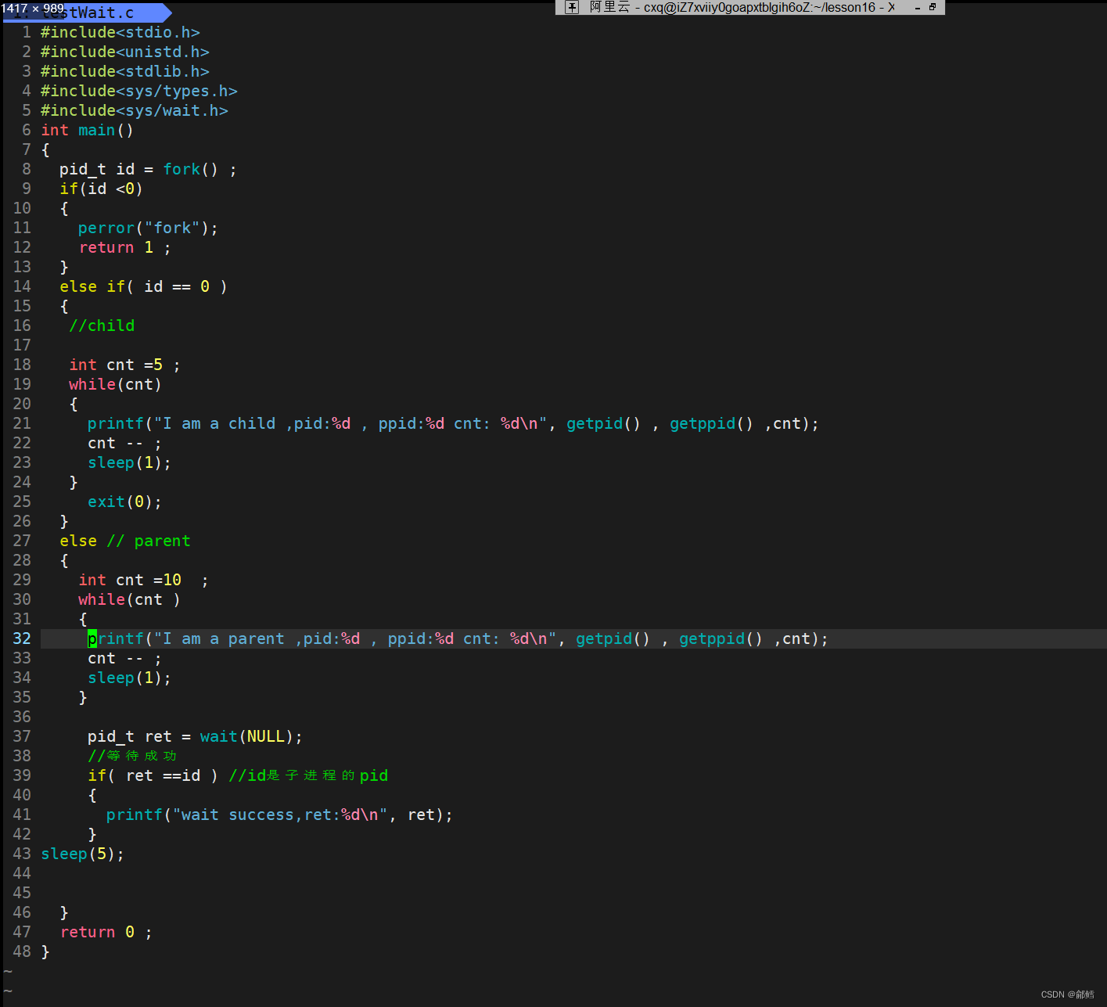Restore the Aliyun session window

pyautogui.click(x=933, y=7)
